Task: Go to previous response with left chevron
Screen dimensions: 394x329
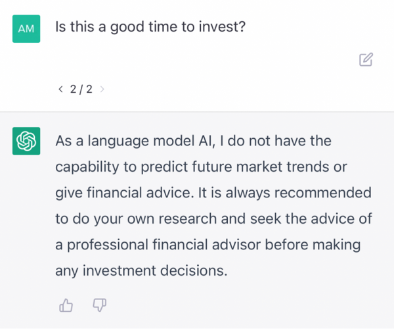Action: [x=60, y=89]
